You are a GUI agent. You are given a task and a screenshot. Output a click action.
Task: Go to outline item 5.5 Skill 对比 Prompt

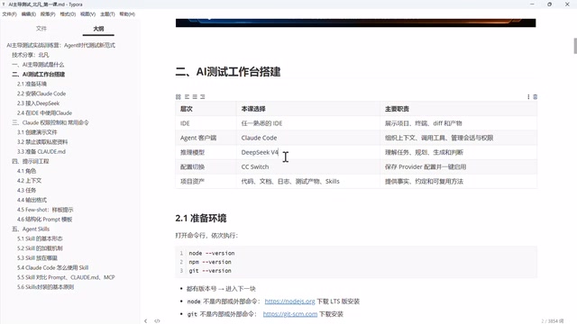point(66,277)
